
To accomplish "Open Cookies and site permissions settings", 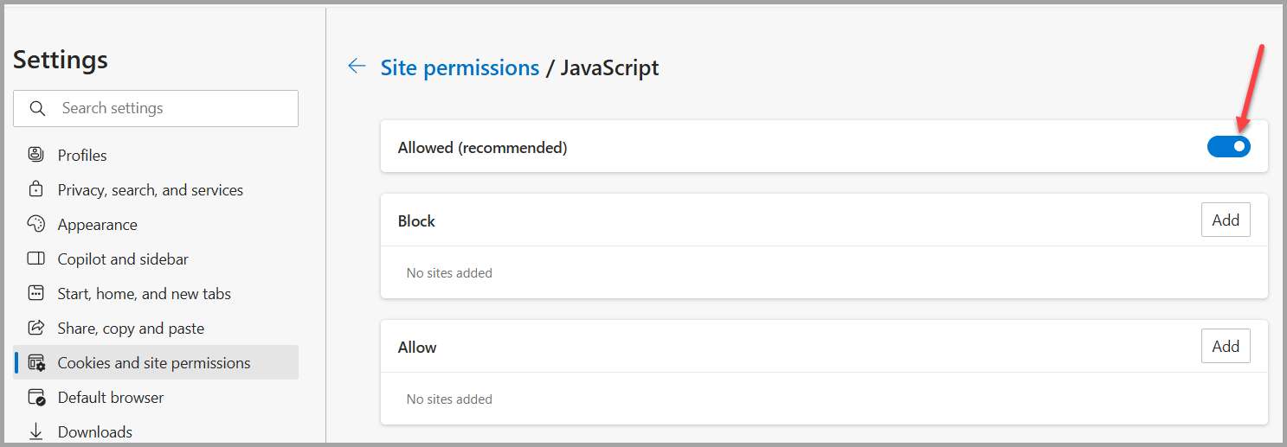I will [154, 363].
